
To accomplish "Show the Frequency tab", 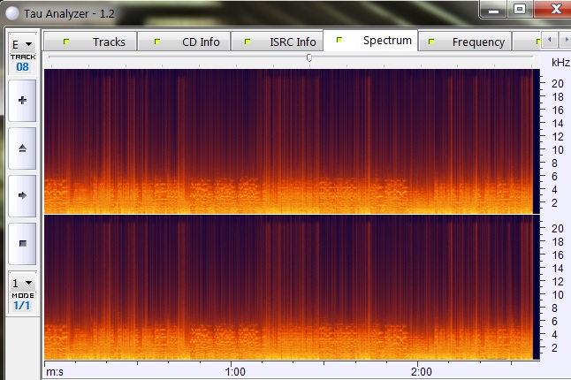I will pos(468,42).
